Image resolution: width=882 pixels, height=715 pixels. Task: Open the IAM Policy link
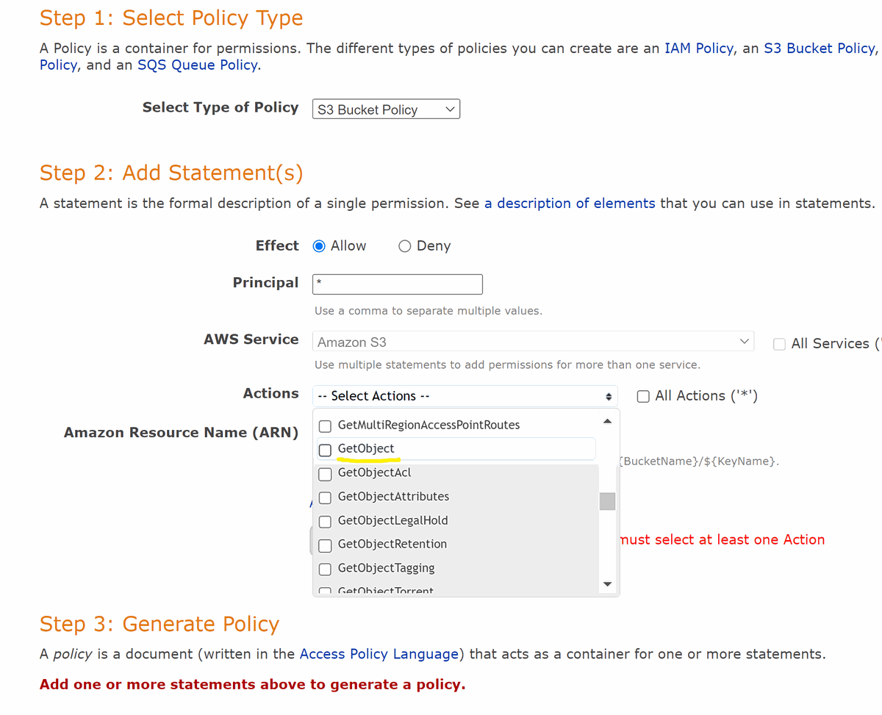point(699,48)
